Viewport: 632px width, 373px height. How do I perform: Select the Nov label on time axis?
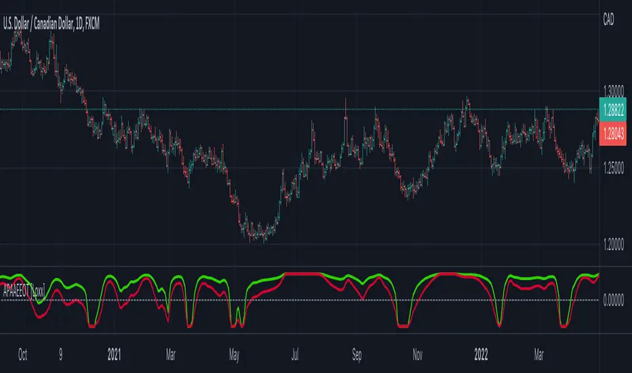[x=418, y=355]
